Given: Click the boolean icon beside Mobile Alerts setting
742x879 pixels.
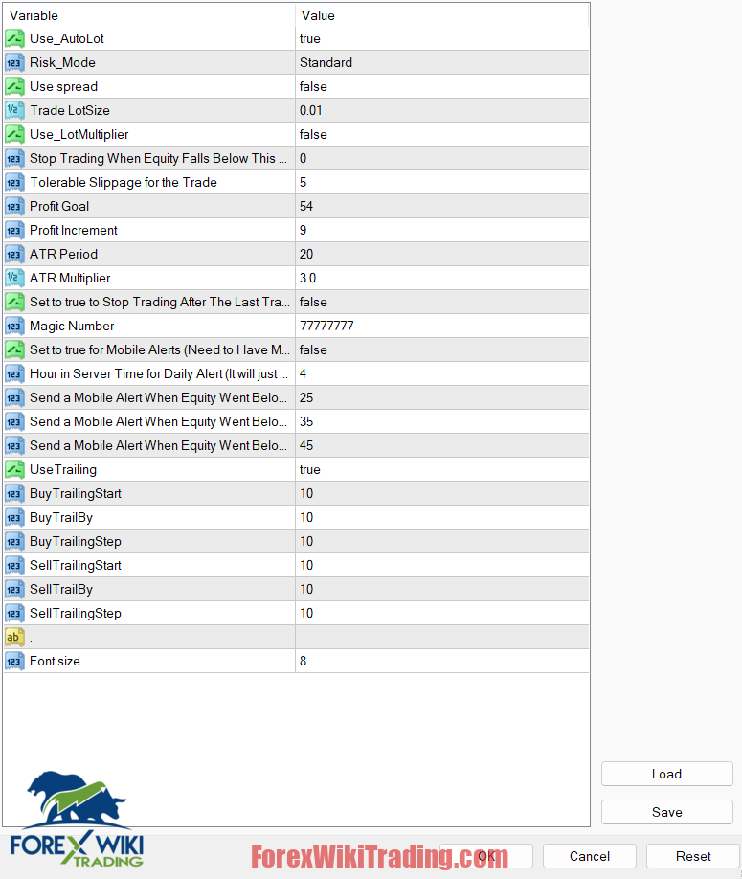Looking at the screenshot, I should tap(14, 349).
